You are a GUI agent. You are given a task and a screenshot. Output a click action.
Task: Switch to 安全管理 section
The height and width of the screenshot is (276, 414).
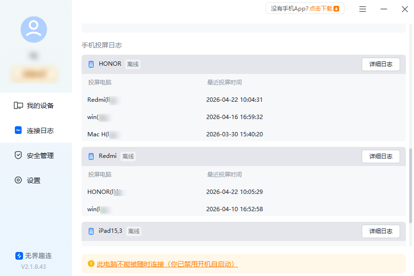pos(40,156)
